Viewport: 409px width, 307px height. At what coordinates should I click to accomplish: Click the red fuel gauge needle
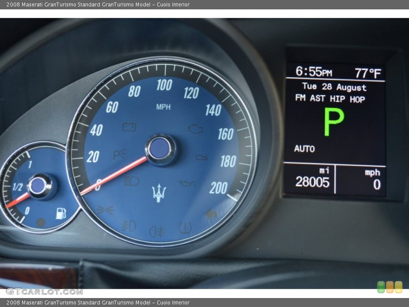(x=18, y=200)
